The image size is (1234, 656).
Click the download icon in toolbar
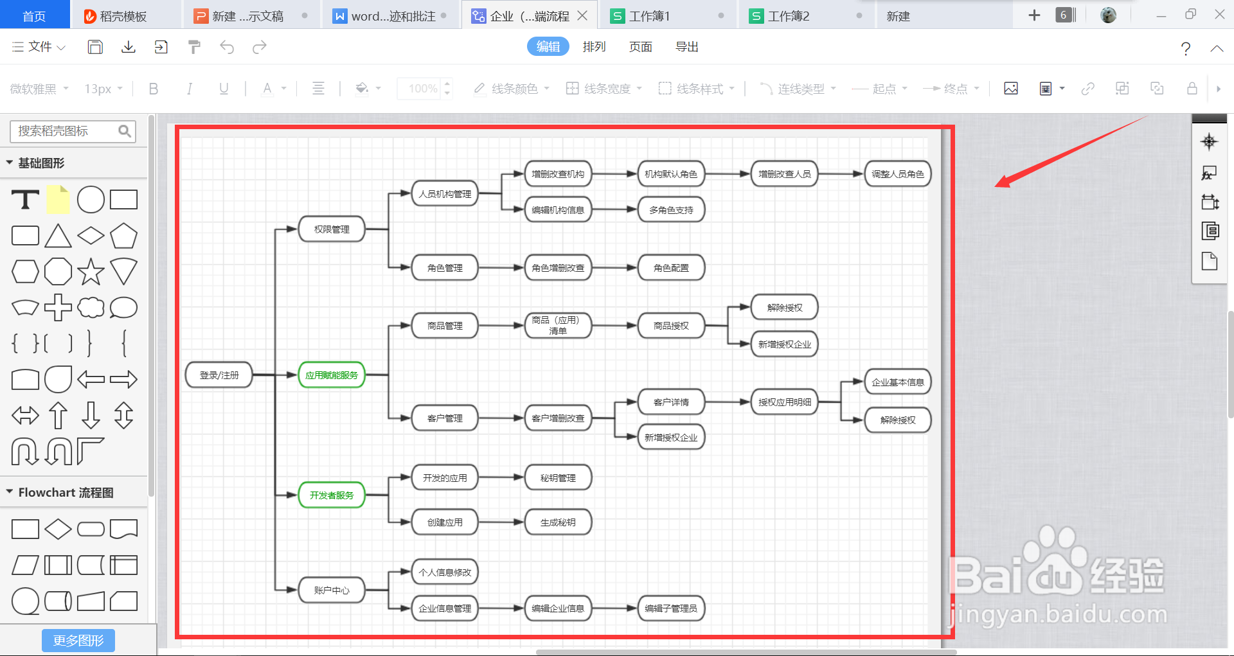pyautogui.click(x=129, y=47)
